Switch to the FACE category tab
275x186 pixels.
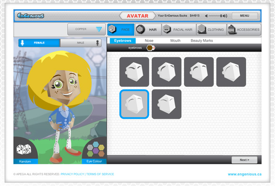(x=120, y=30)
